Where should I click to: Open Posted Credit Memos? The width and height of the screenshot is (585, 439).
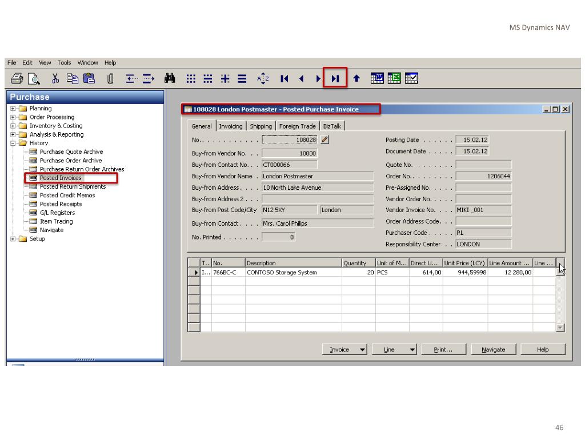pos(67,195)
